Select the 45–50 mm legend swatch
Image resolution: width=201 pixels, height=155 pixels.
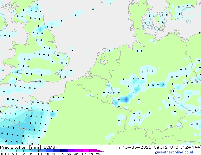(x=93, y=151)
